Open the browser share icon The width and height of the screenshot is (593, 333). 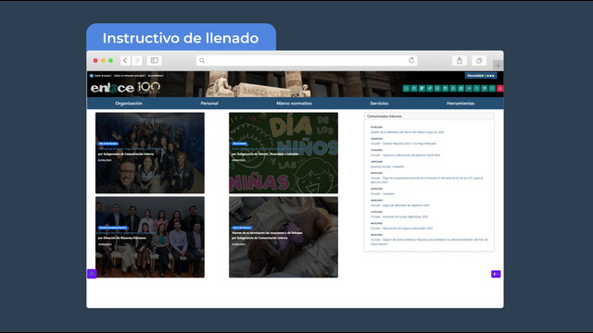tap(460, 60)
